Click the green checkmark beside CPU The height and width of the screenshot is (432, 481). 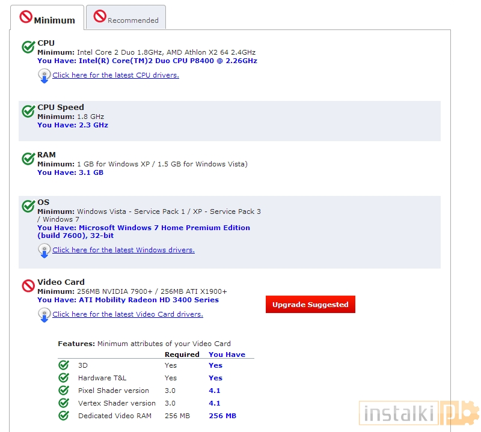tap(28, 47)
